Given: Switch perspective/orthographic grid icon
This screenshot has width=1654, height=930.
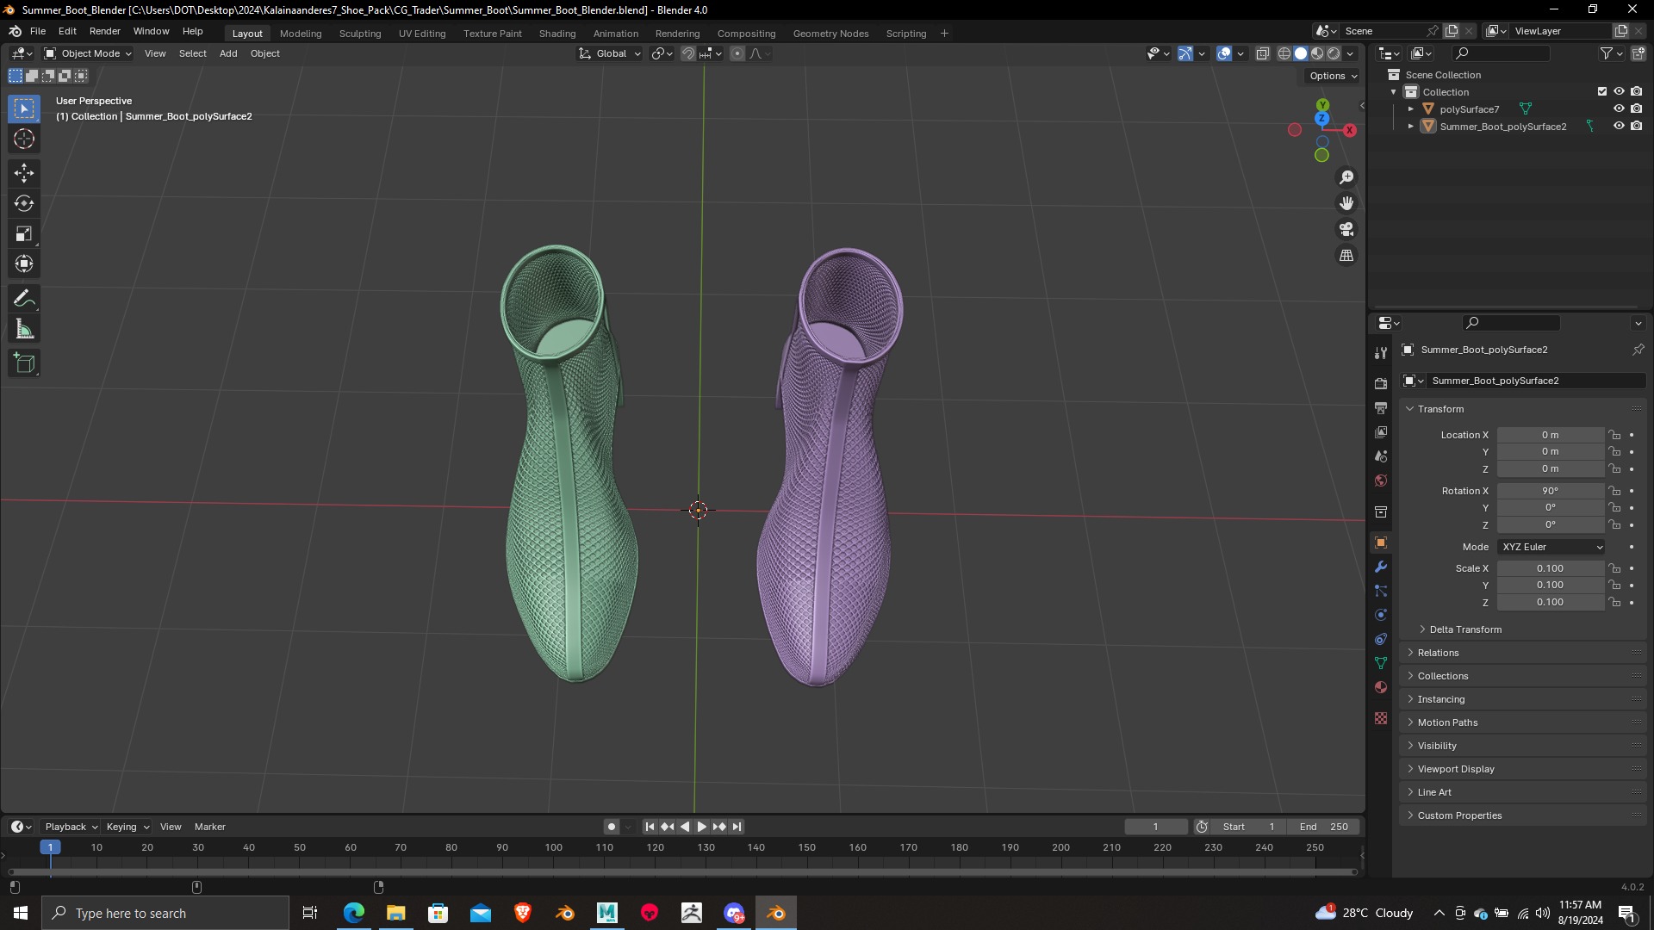Looking at the screenshot, I should pos(1346,256).
